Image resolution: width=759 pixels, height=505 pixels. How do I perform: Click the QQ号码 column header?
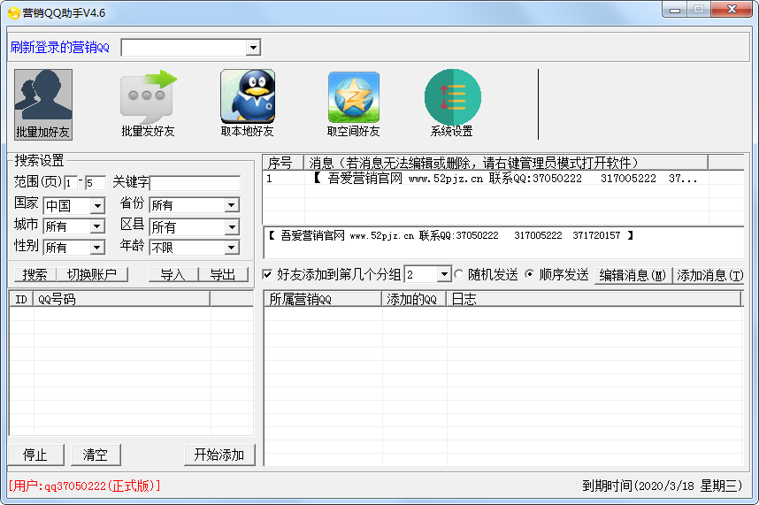(121, 299)
